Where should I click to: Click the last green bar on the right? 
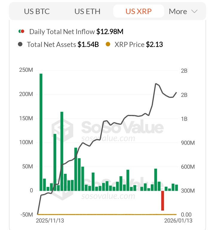pyautogui.click(x=176, y=188)
